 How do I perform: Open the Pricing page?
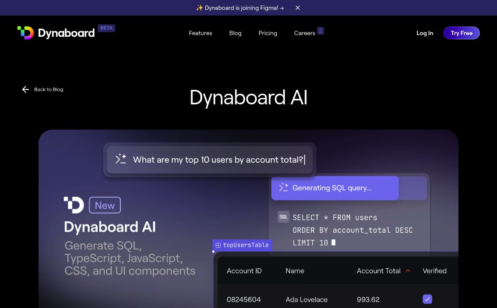[x=267, y=33]
